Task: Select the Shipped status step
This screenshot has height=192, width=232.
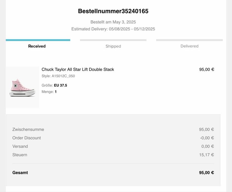Action: pyautogui.click(x=113, y=46)
